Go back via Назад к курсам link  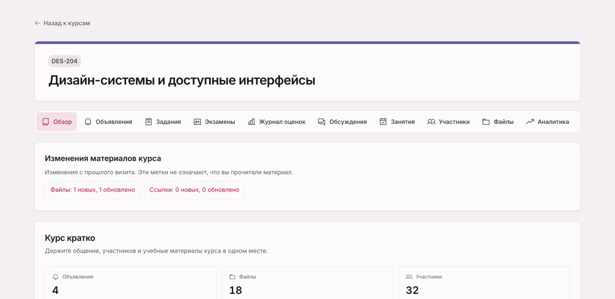[x=62, y=23]
